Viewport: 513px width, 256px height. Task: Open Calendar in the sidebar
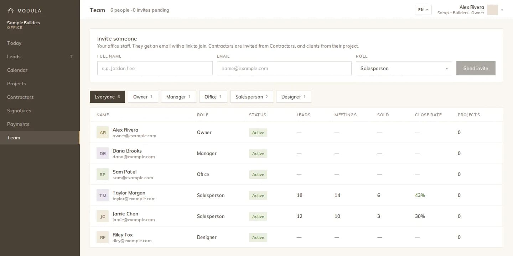click(x=40, y=70)
